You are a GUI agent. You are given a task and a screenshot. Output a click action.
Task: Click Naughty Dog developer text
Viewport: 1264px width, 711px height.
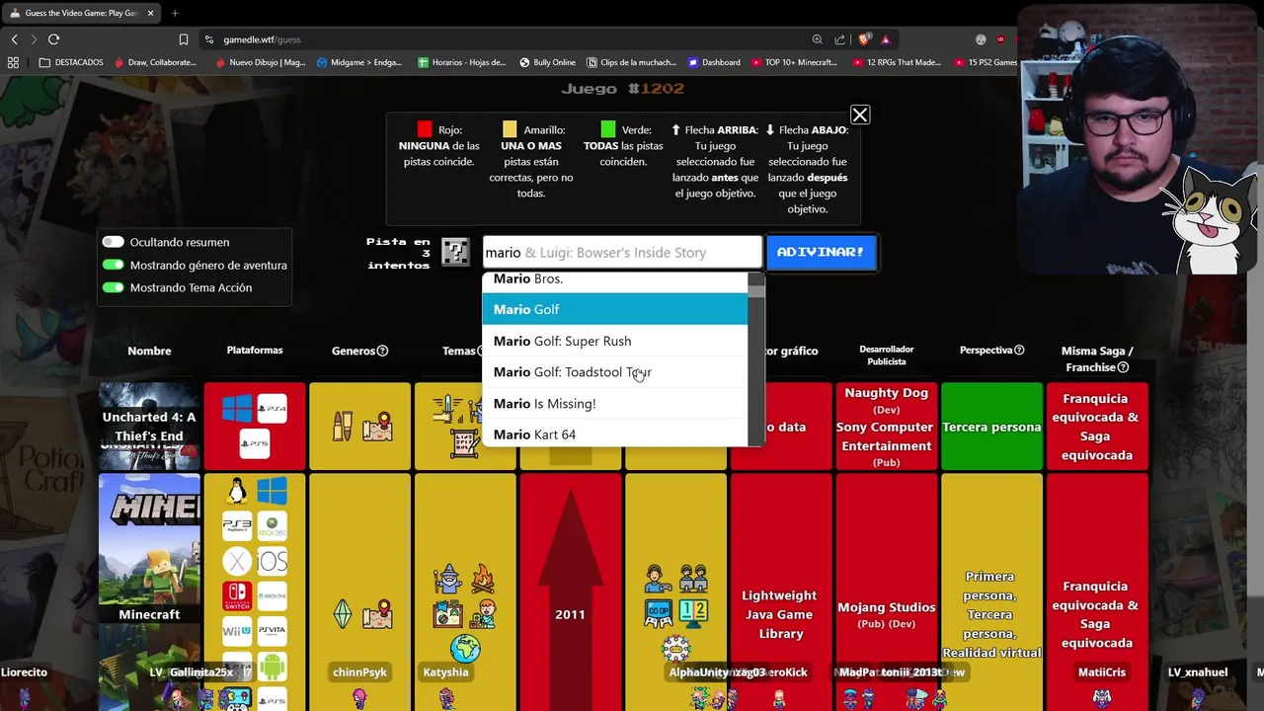886,392
